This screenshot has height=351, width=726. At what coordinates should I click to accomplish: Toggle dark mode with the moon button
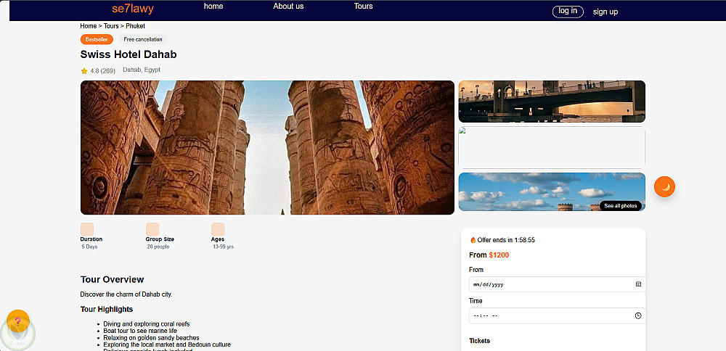click(x=664, y=187)
